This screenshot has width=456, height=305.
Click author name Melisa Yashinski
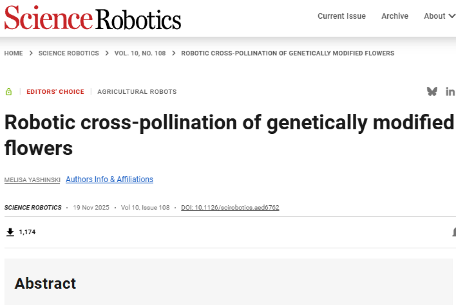tap(32, 180)
